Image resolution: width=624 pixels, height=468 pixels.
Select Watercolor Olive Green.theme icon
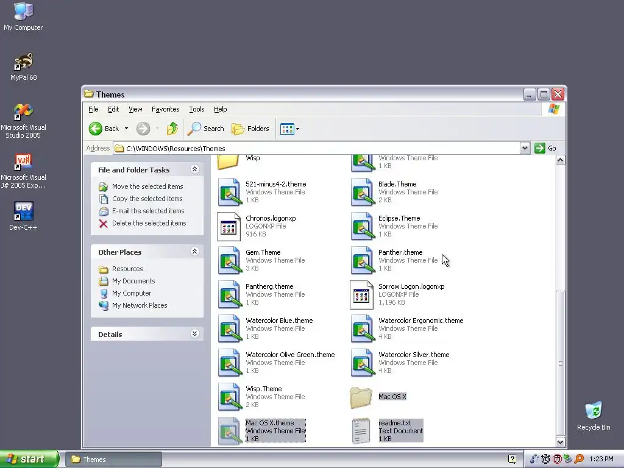click(229, 363)
